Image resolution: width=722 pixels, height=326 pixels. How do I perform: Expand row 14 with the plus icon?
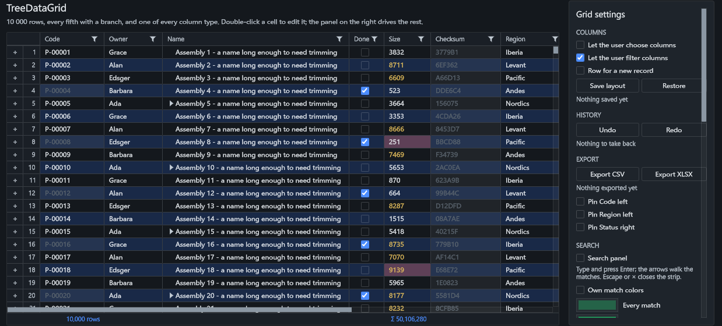[15, 219]
